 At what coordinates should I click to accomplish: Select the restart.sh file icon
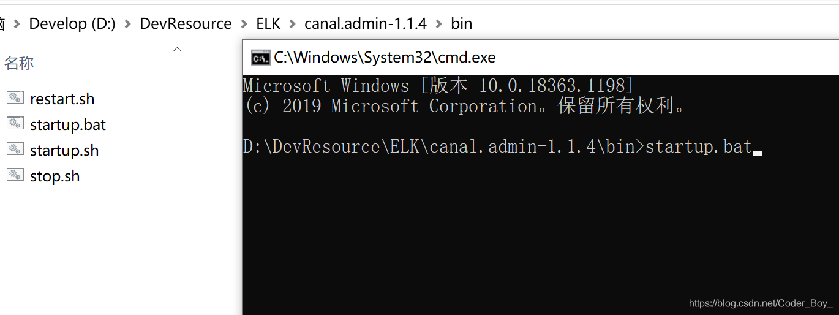pos(15,97)
